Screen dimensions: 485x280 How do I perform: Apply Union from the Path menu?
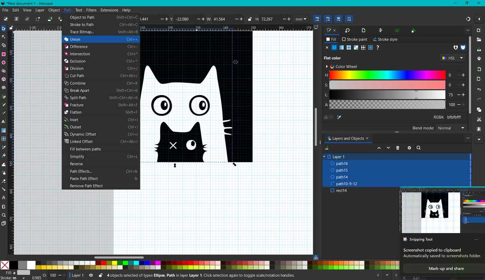[75, 39]
